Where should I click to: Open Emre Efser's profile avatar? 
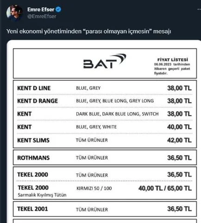[14, 13]
